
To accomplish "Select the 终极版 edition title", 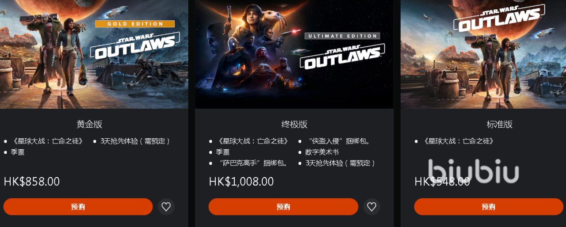I will (x=294, y=125).
